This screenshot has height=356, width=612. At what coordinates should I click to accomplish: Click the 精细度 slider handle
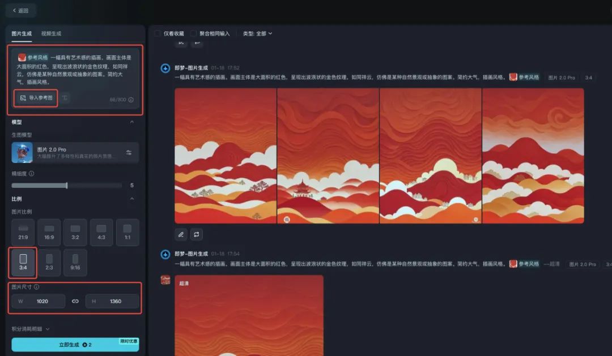click(x=66, y=185)
